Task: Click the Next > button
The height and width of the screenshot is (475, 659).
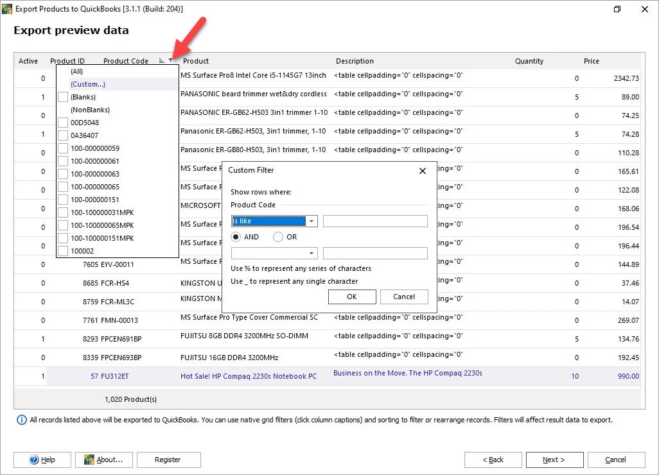Action: click(554, 460)
